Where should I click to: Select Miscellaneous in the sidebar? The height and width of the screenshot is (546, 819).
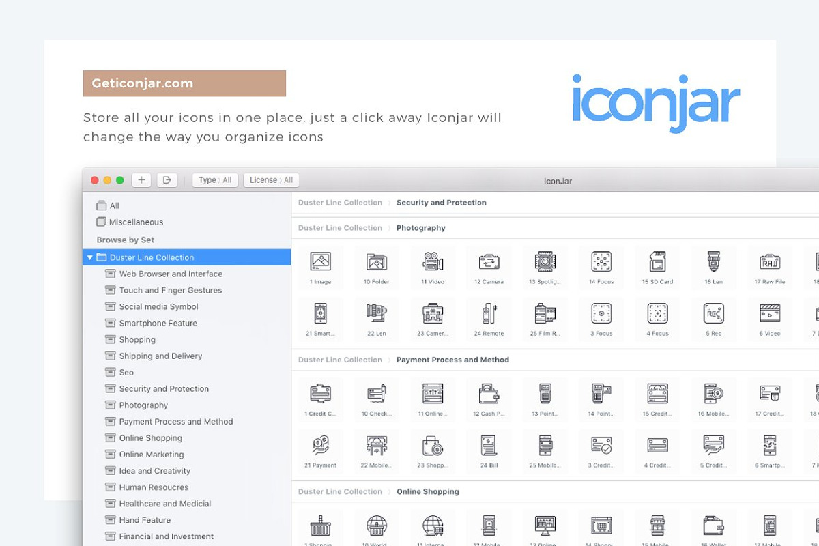(130, 222)
